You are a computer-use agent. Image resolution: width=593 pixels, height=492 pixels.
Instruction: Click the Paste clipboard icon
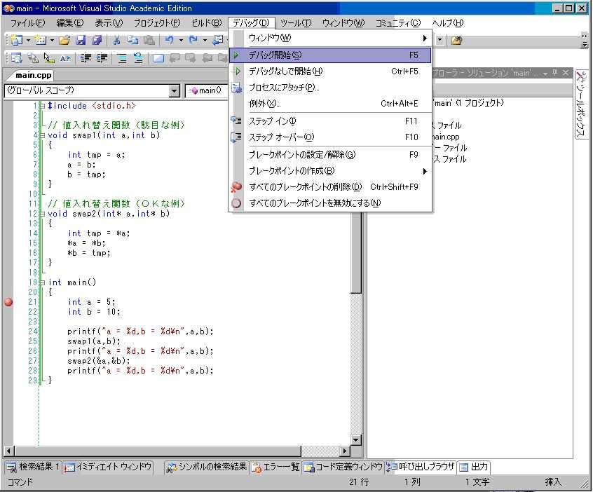point(149,40)
